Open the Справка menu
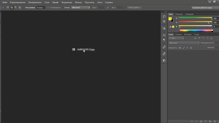219x123 pixels. 109,2
